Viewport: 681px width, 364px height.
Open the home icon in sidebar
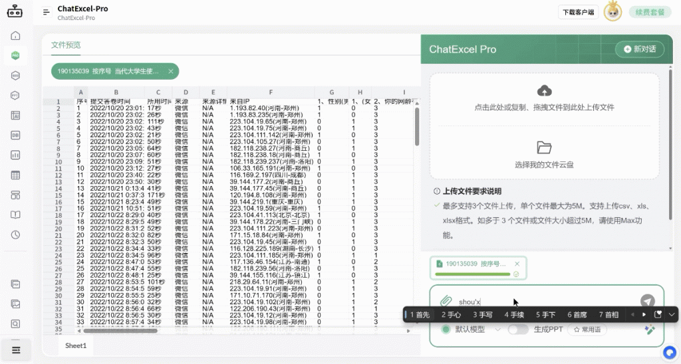(x=15, y=36)
